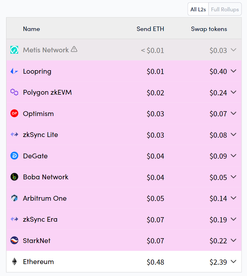
Task: Click the DeGate blue logo icon
Action: [14, 156]
